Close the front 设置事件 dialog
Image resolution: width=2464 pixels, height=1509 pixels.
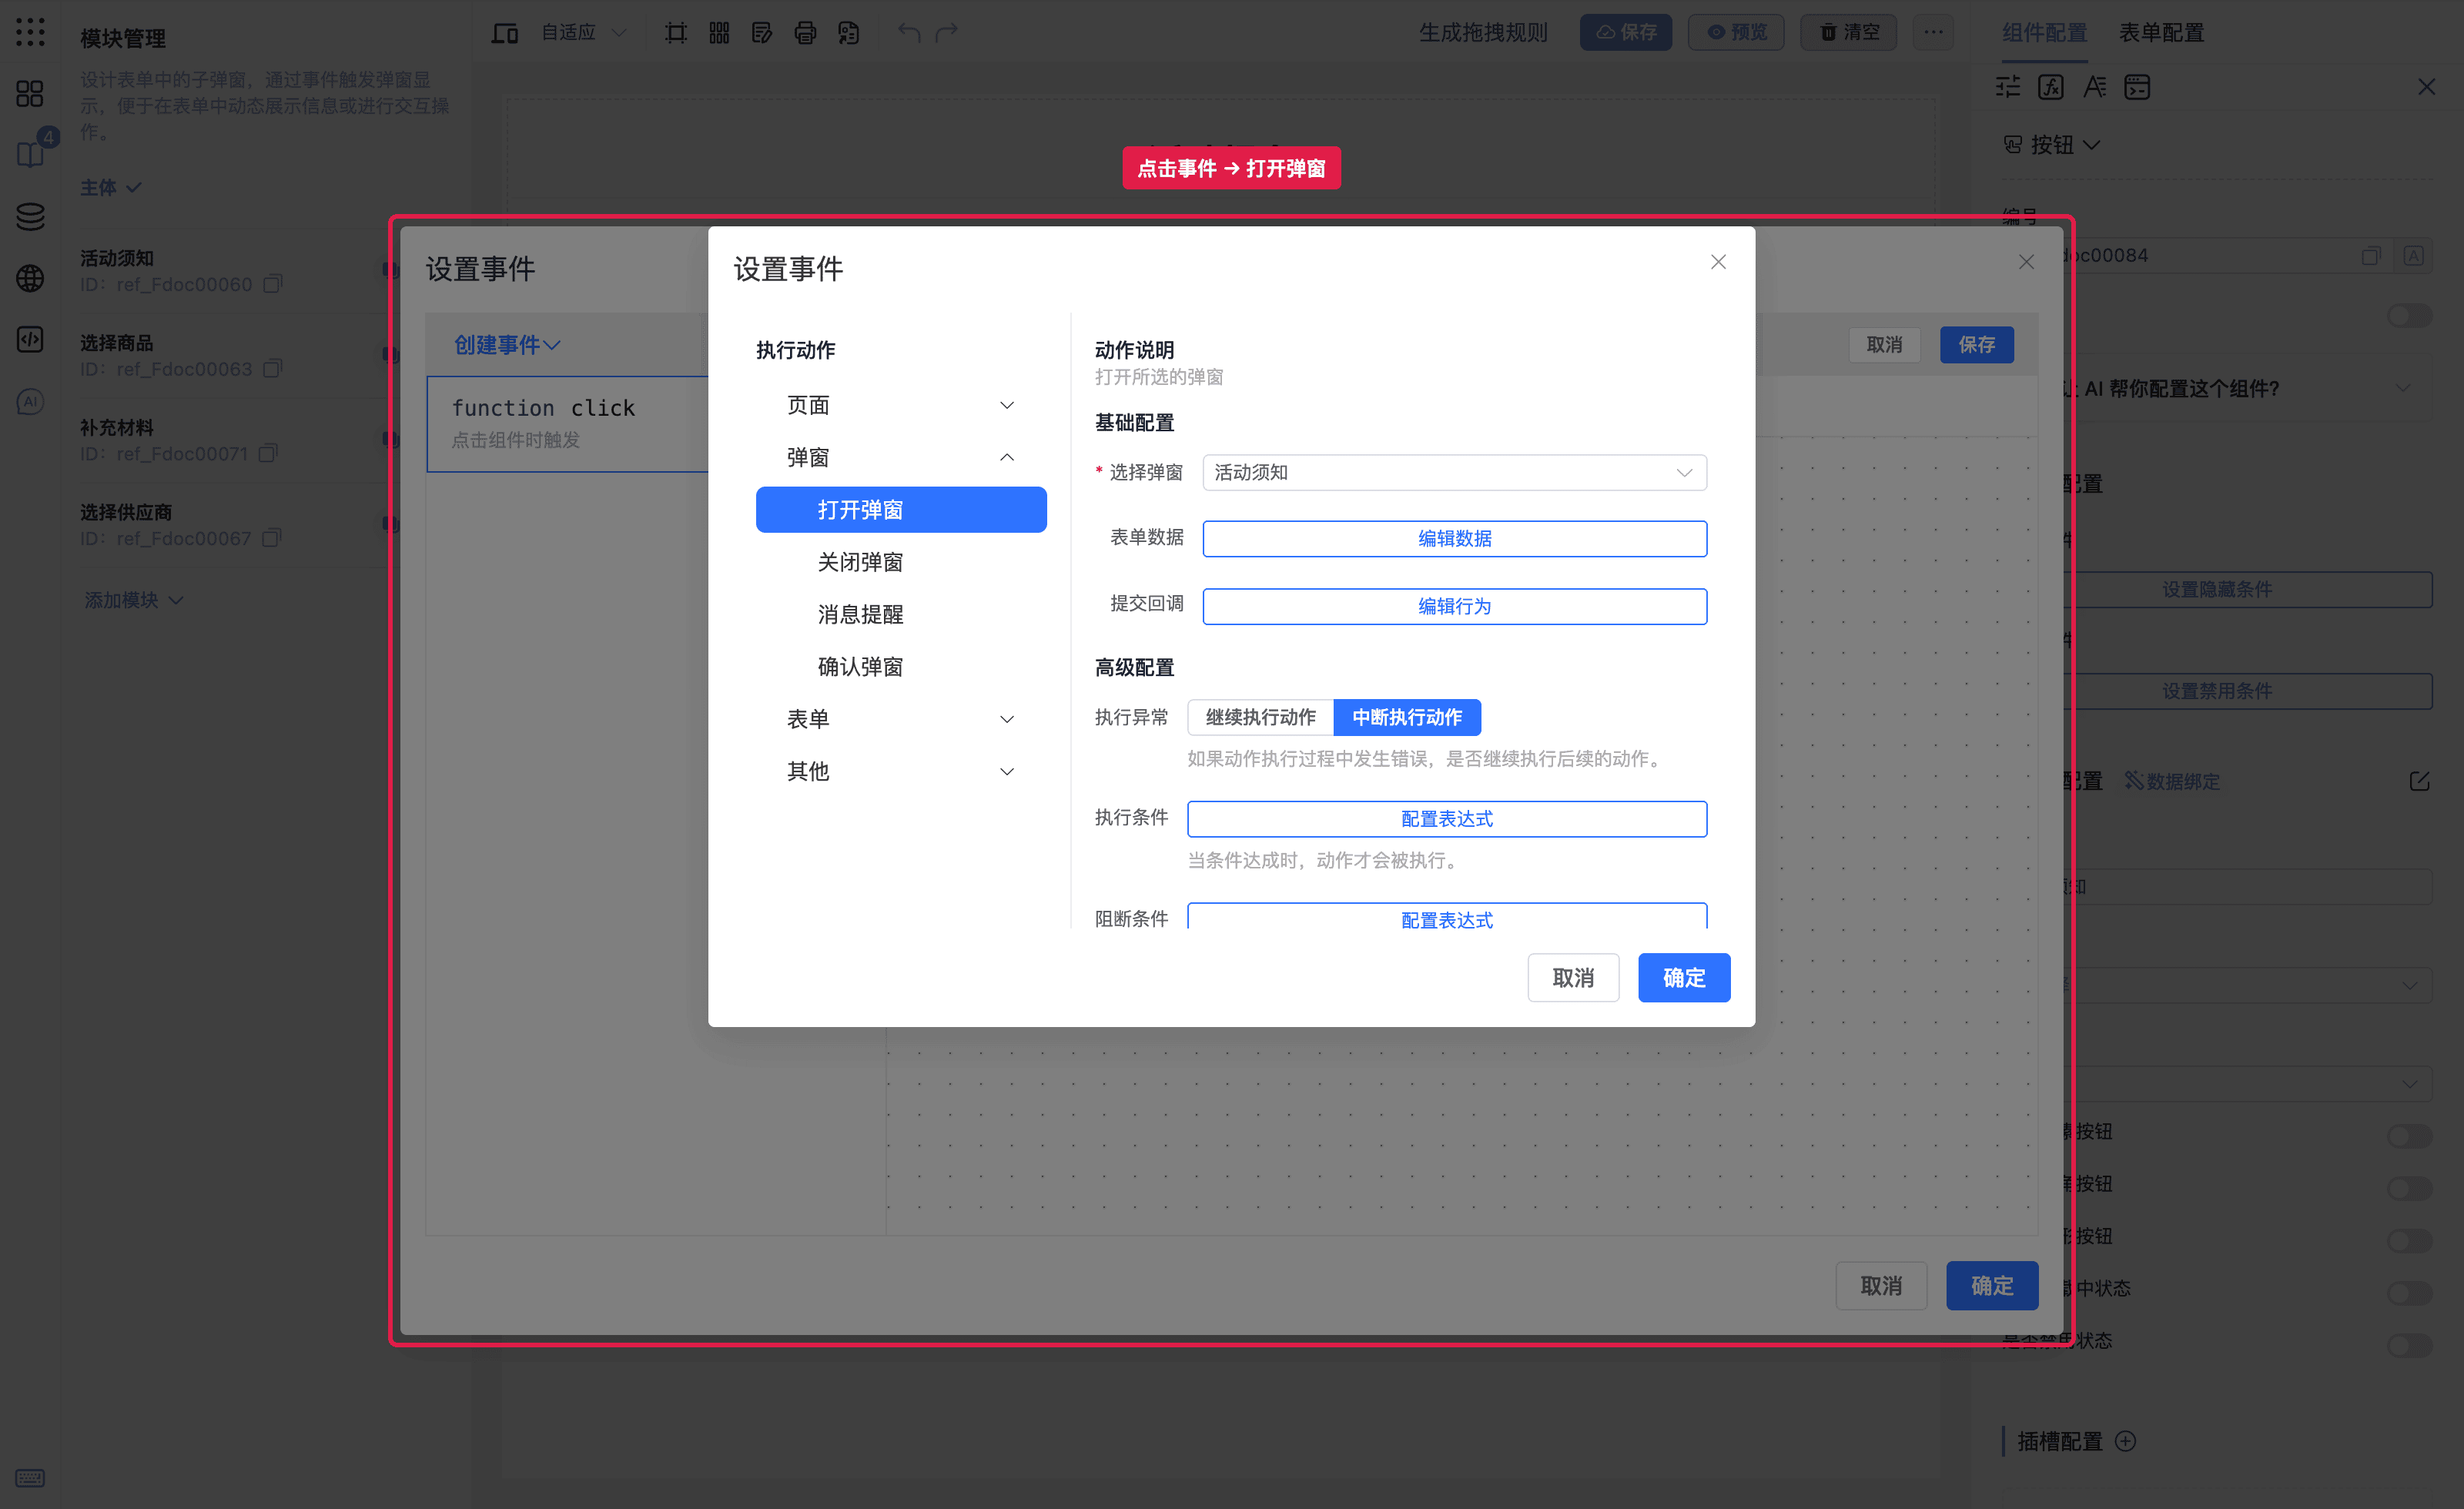coord(1718,262)
